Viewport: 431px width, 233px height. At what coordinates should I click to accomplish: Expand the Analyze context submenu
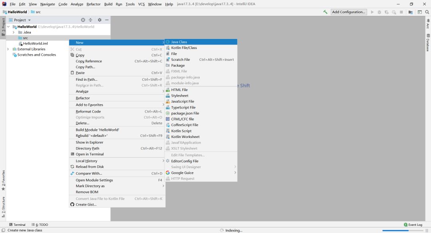(117, 91)
